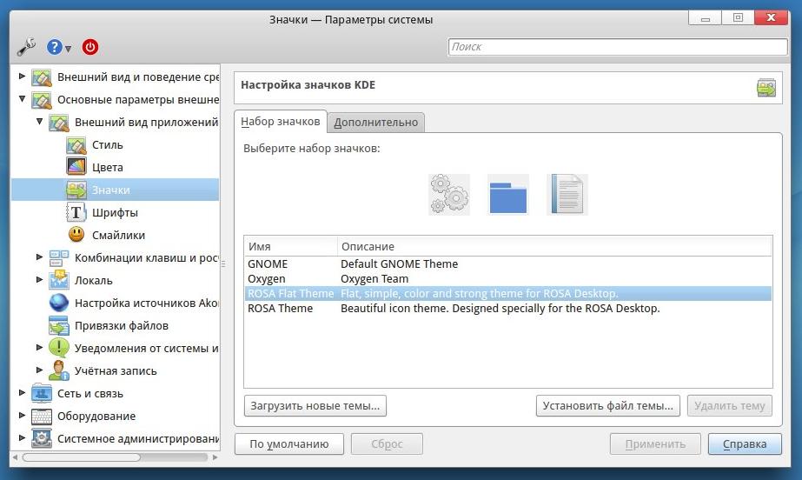
Task: Click the splitter handle beside the sidebar
Action: click(x=223, y=264)
